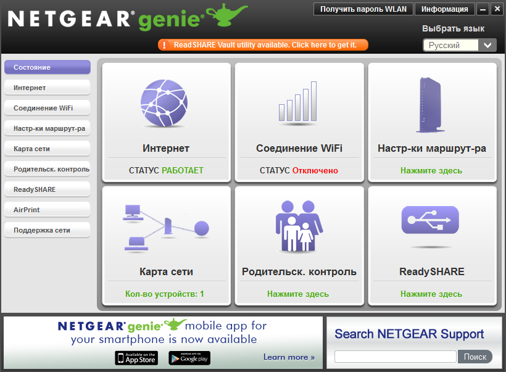Click the network map diagram icon

(166, 228)
